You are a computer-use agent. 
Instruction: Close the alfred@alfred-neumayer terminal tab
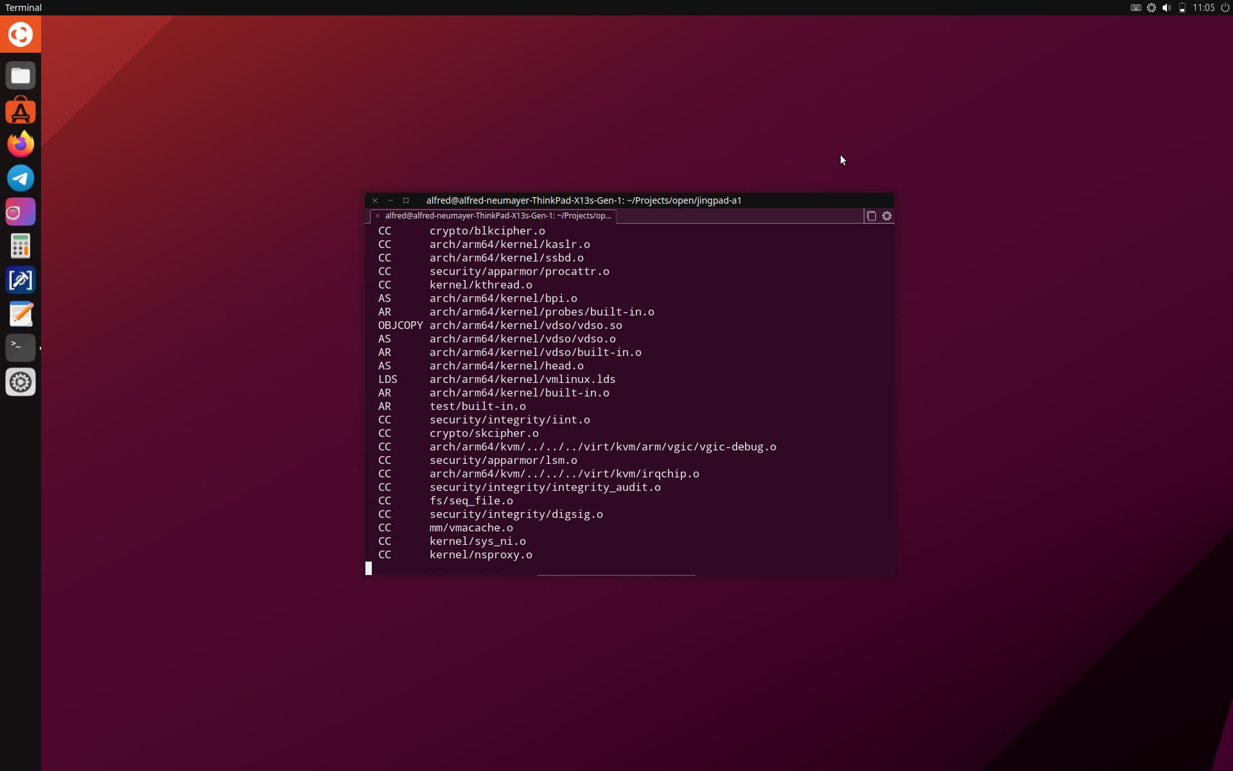378,216
